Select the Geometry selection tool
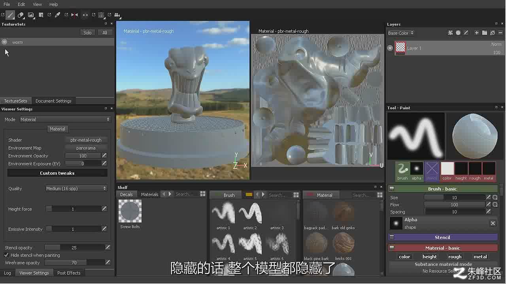The height and width of the screenshot is (284, 506). point(41,15)
